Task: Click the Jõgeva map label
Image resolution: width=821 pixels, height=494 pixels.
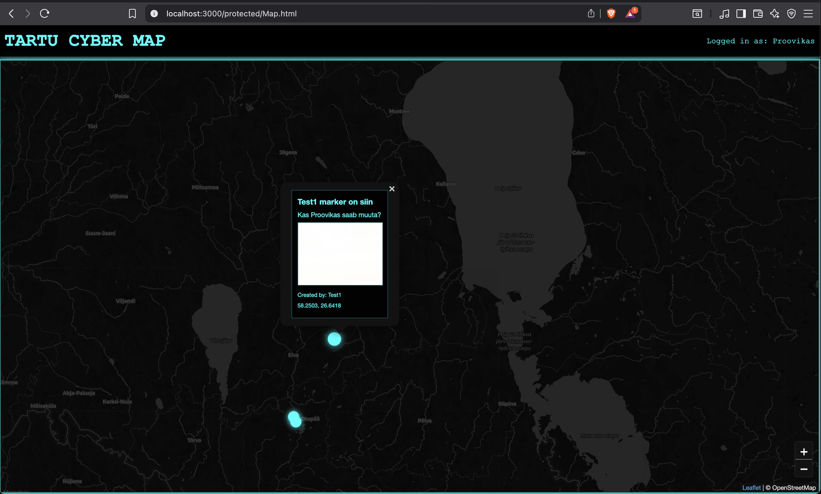Action: [288, 153]
